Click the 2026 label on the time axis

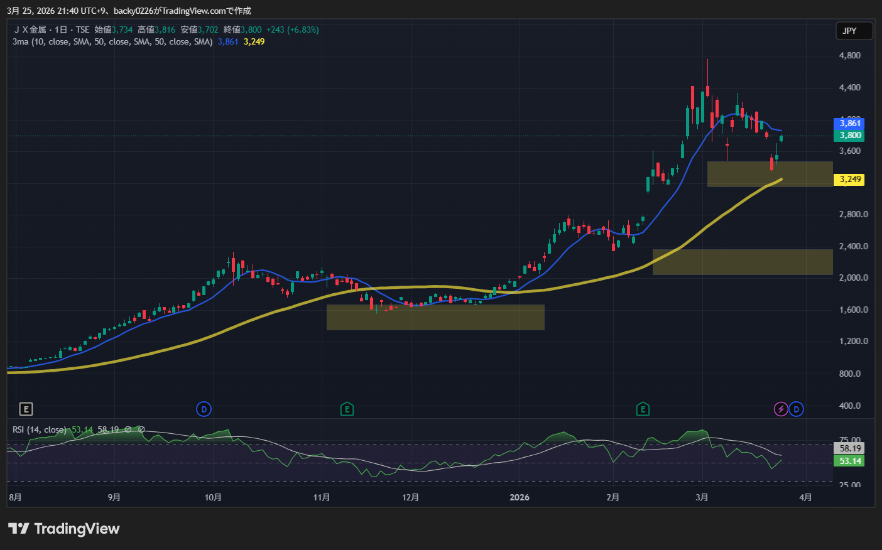(x=520, y=497)
